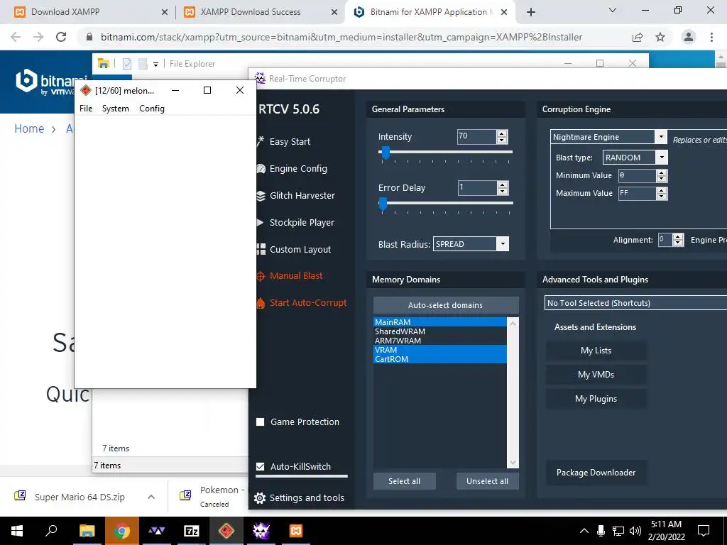Click Chrome address bar URL
Image resolution: width=727 pixels, height=545 pixels.
coord(341,37)
